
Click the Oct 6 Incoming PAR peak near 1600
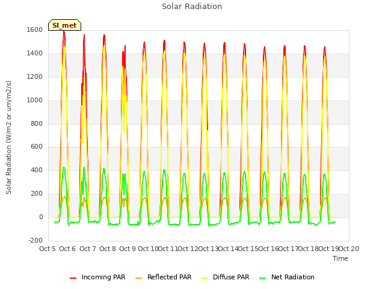tap(64, 32)
